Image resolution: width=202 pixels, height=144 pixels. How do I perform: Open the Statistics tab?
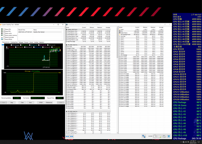(42, 42)
